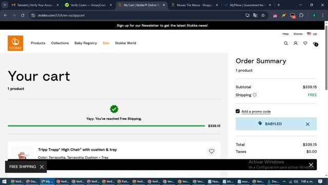Add Tripp Trapp chair to wishlist

coord(211,151)
